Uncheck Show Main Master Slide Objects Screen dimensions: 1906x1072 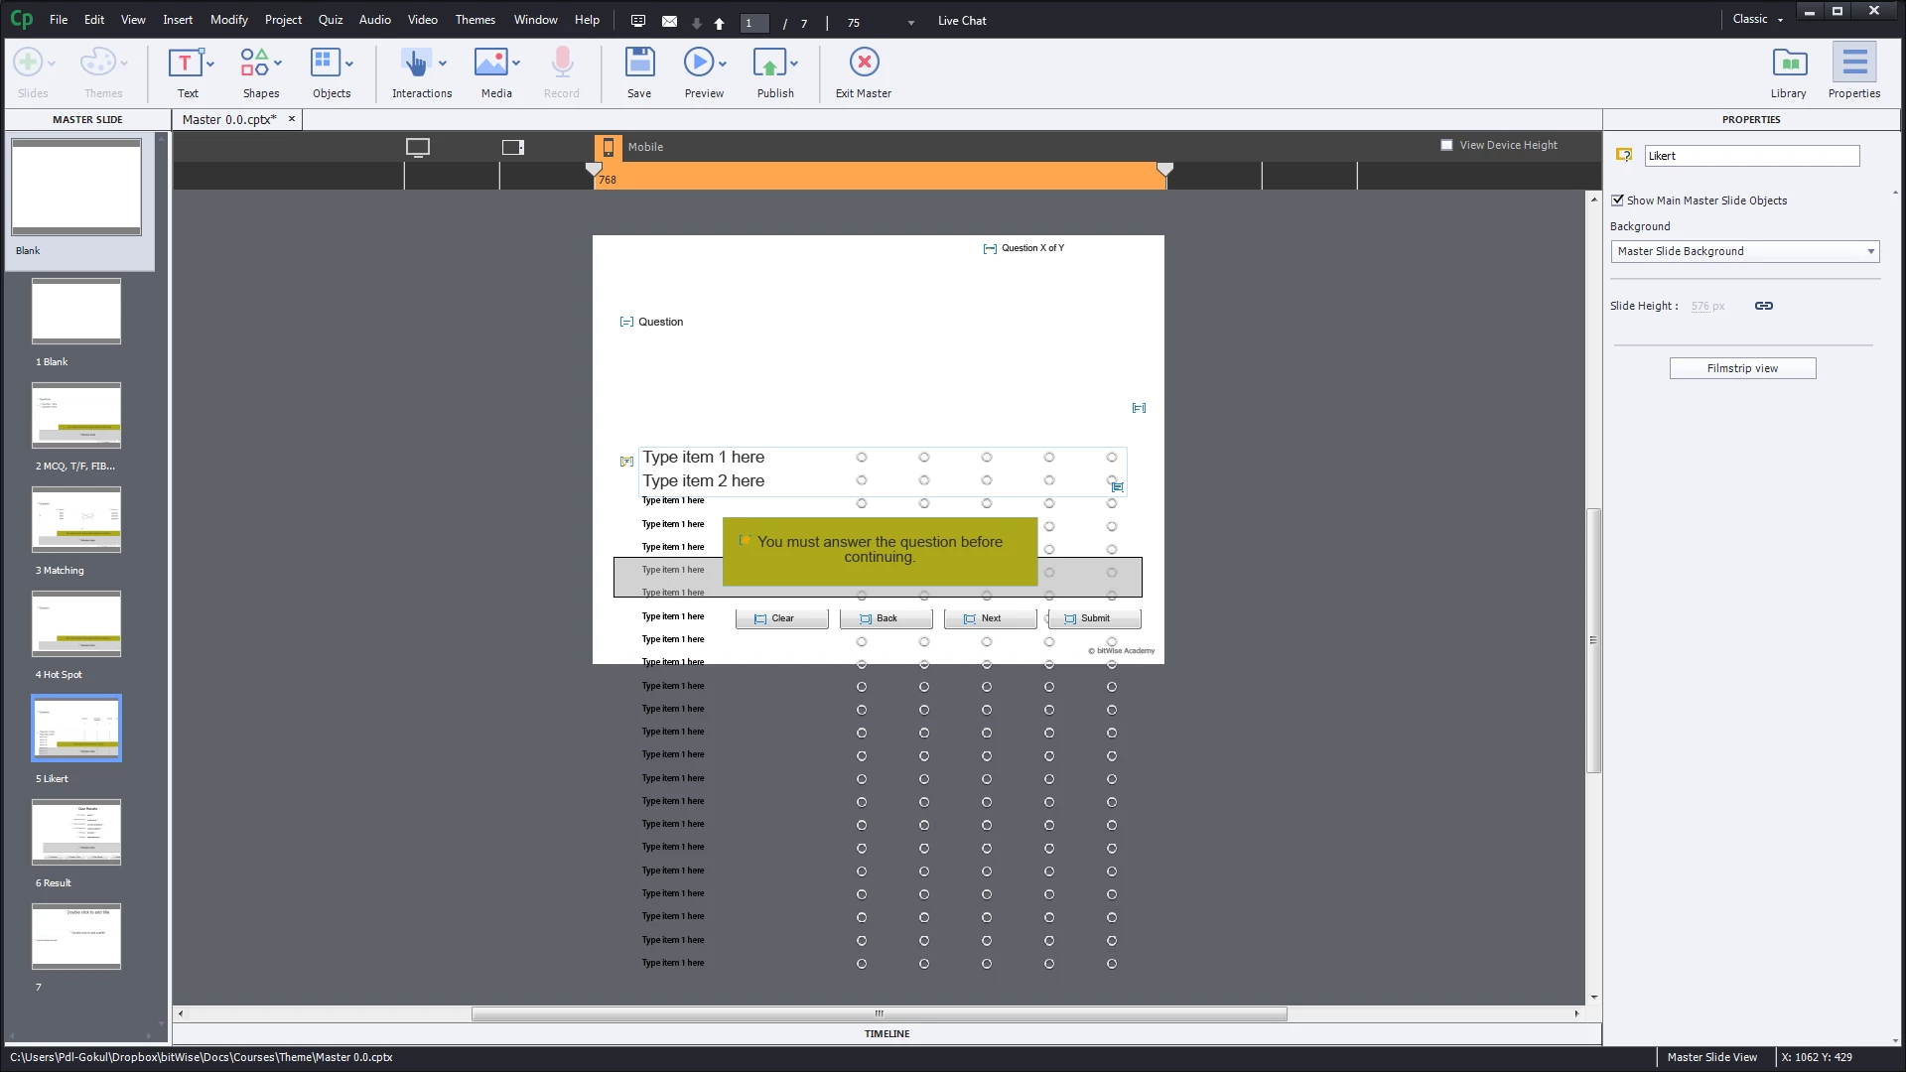pos(1618,201)
